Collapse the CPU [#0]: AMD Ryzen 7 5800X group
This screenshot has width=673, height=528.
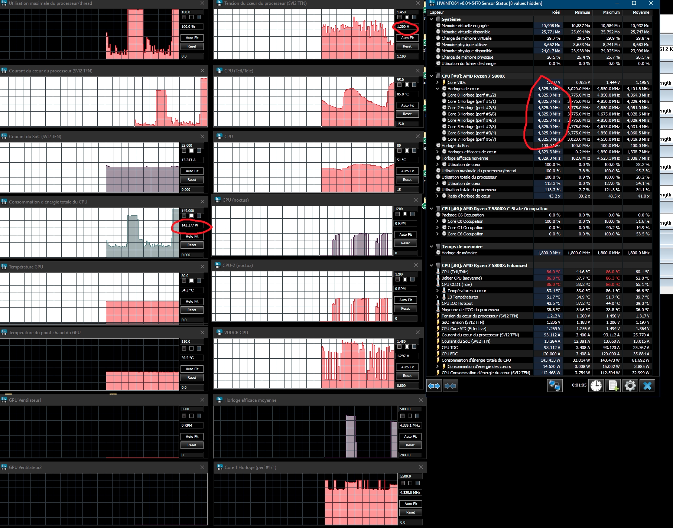431,76
